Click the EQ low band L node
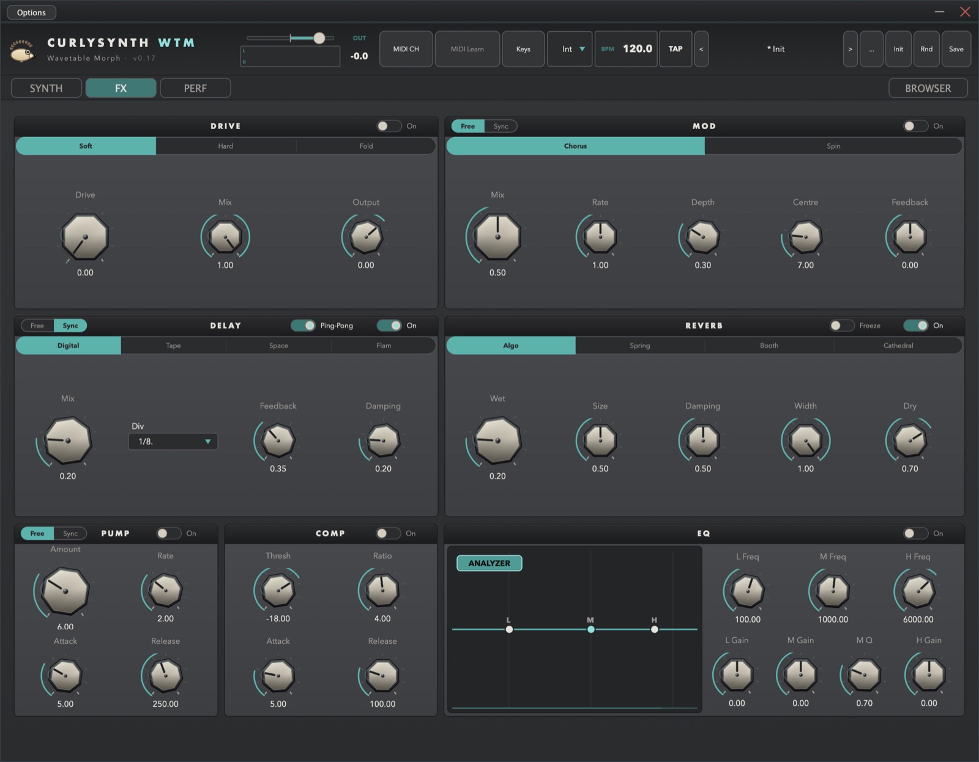979x762 pixels. [x=509, y=629]
